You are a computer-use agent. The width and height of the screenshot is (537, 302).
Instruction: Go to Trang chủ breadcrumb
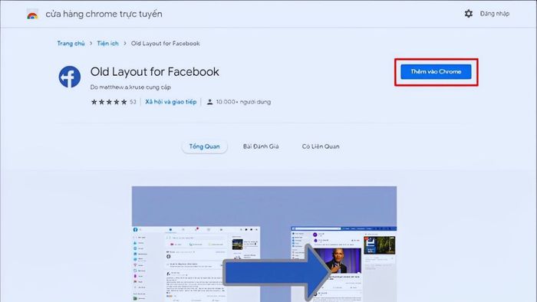71,44
